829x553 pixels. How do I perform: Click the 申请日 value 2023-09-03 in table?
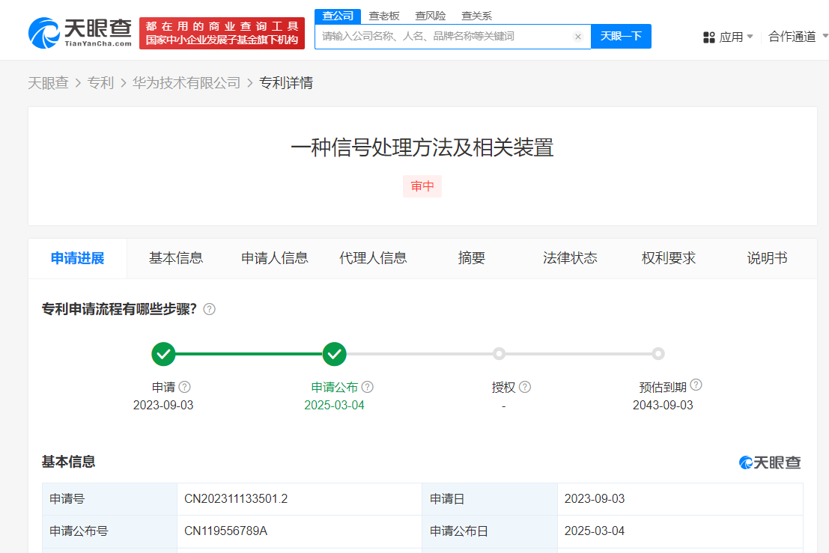pos(595,499)
